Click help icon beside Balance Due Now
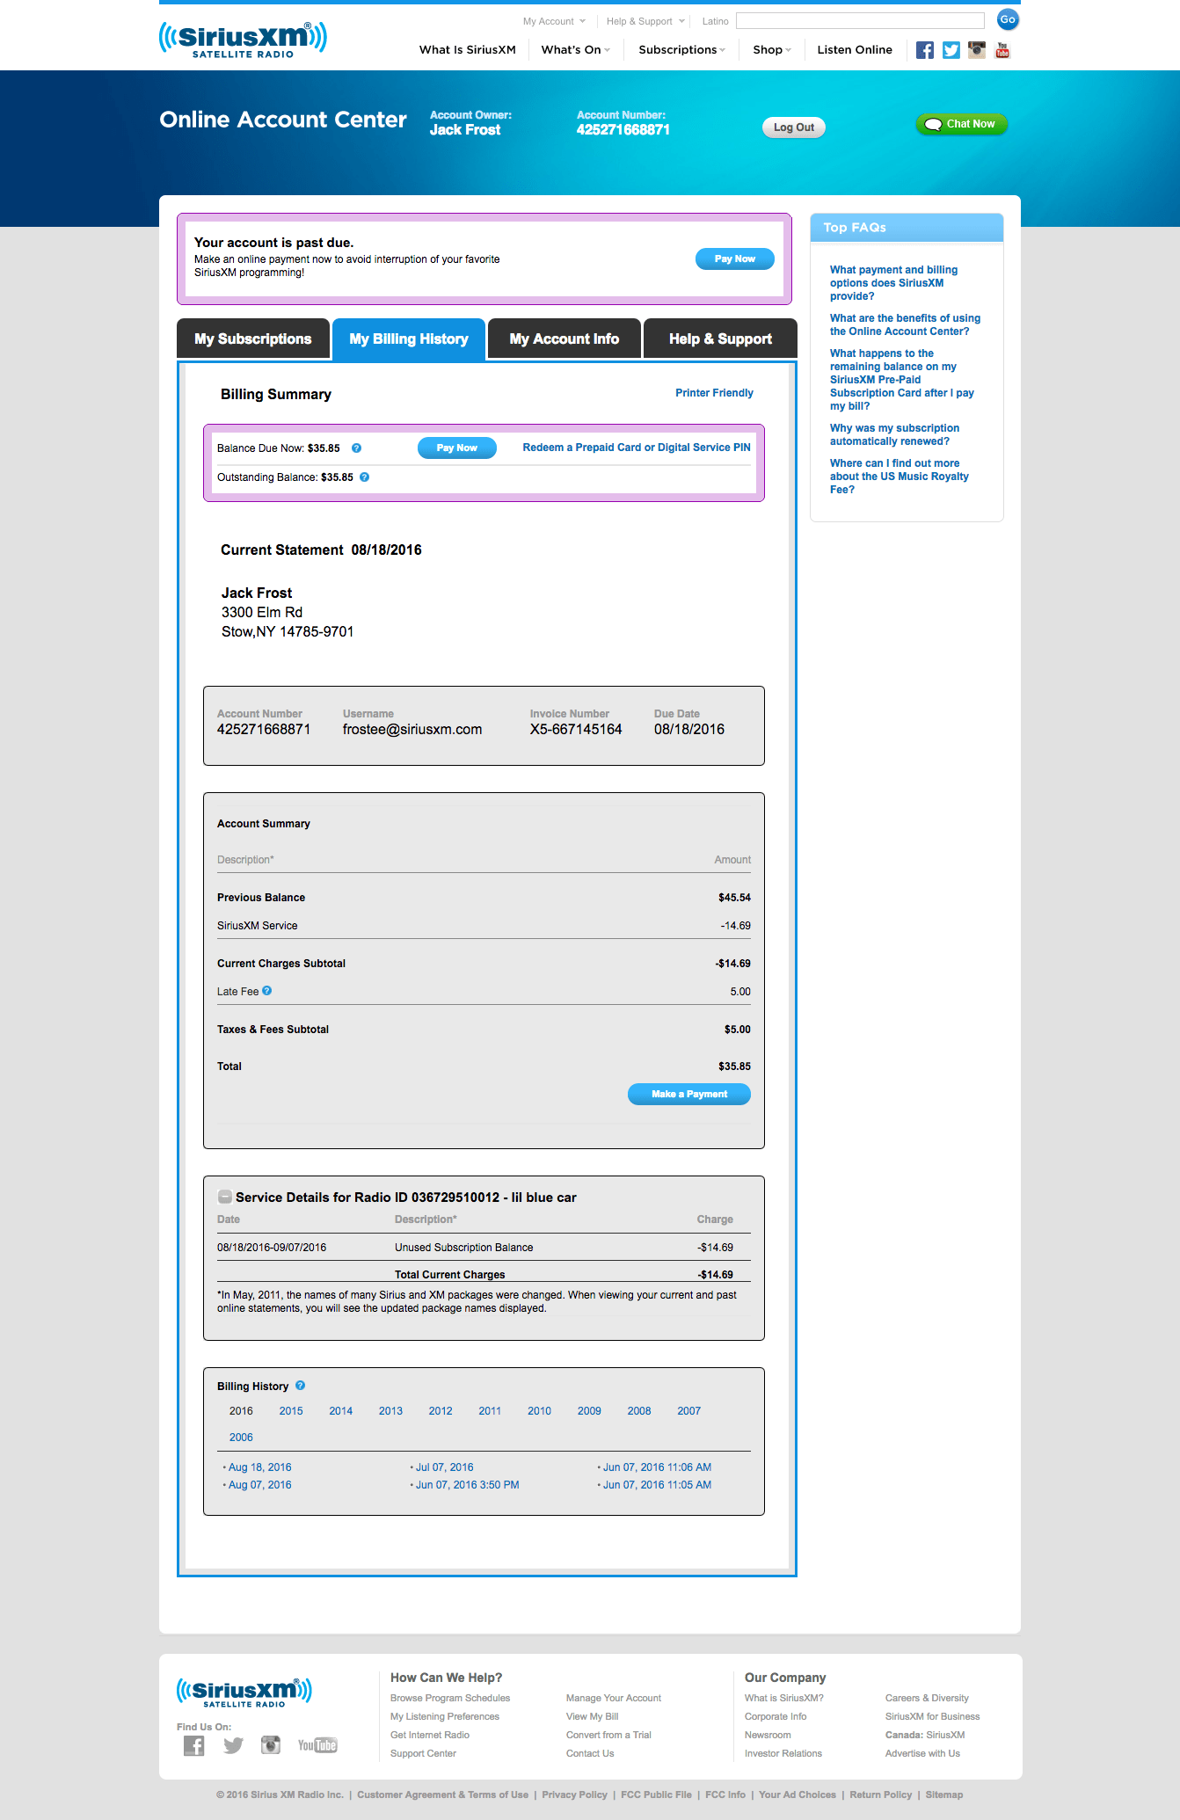 point(356,448)
